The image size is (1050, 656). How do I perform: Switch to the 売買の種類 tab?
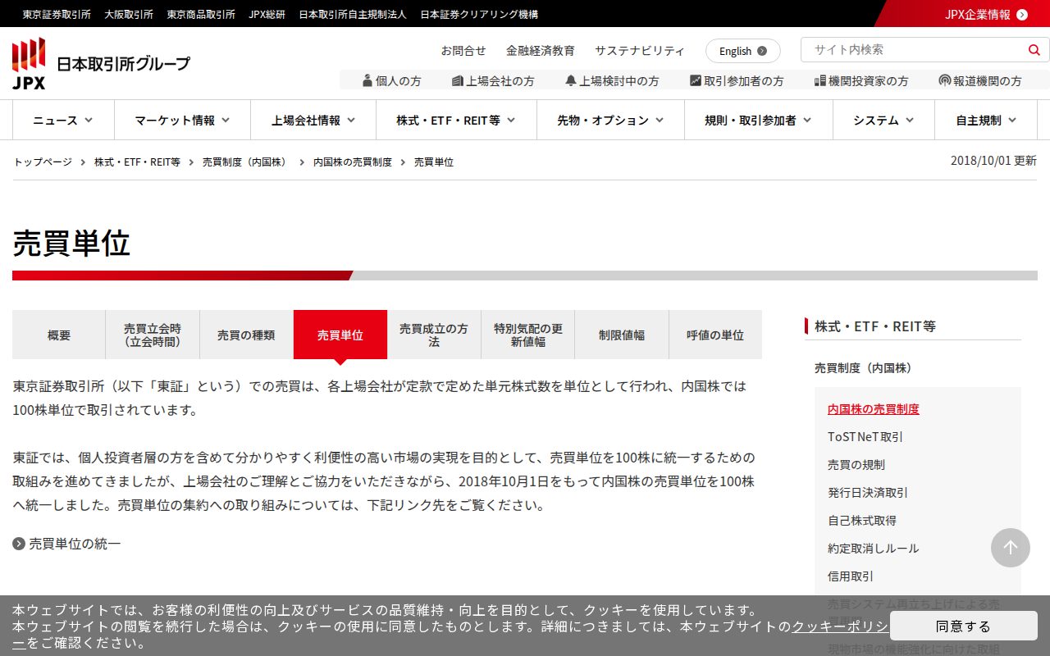click(246, 335)
